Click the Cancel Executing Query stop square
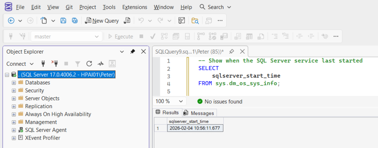 (x=141, y=37)
